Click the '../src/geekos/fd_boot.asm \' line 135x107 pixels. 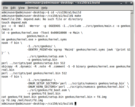click(x=48, y=90)
